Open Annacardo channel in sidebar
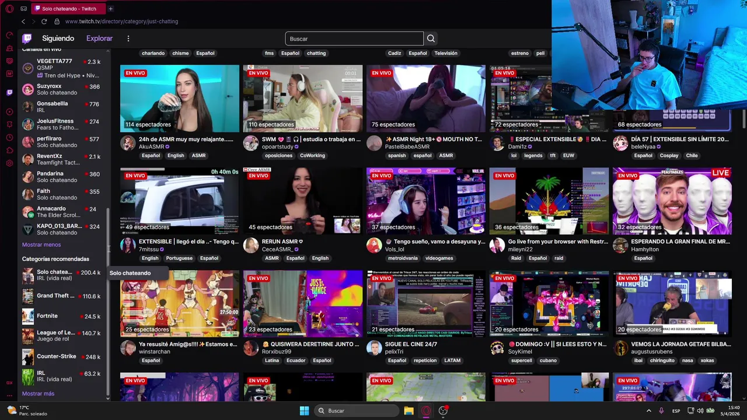 point(63,212)
